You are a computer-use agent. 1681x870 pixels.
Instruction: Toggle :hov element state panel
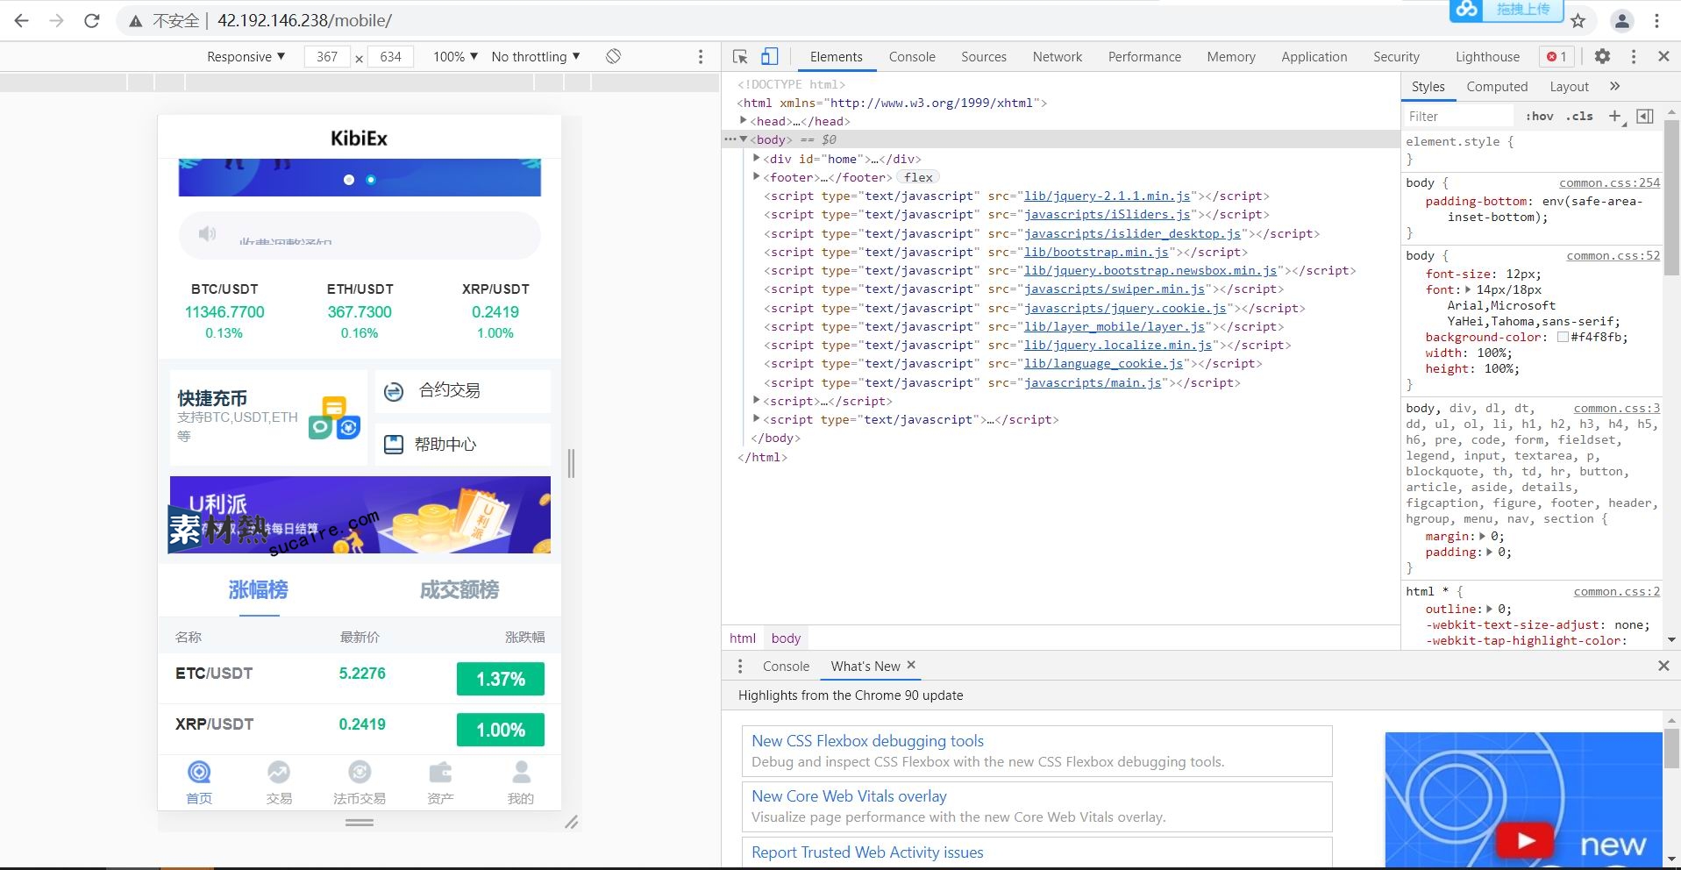tap(1539, 116)
